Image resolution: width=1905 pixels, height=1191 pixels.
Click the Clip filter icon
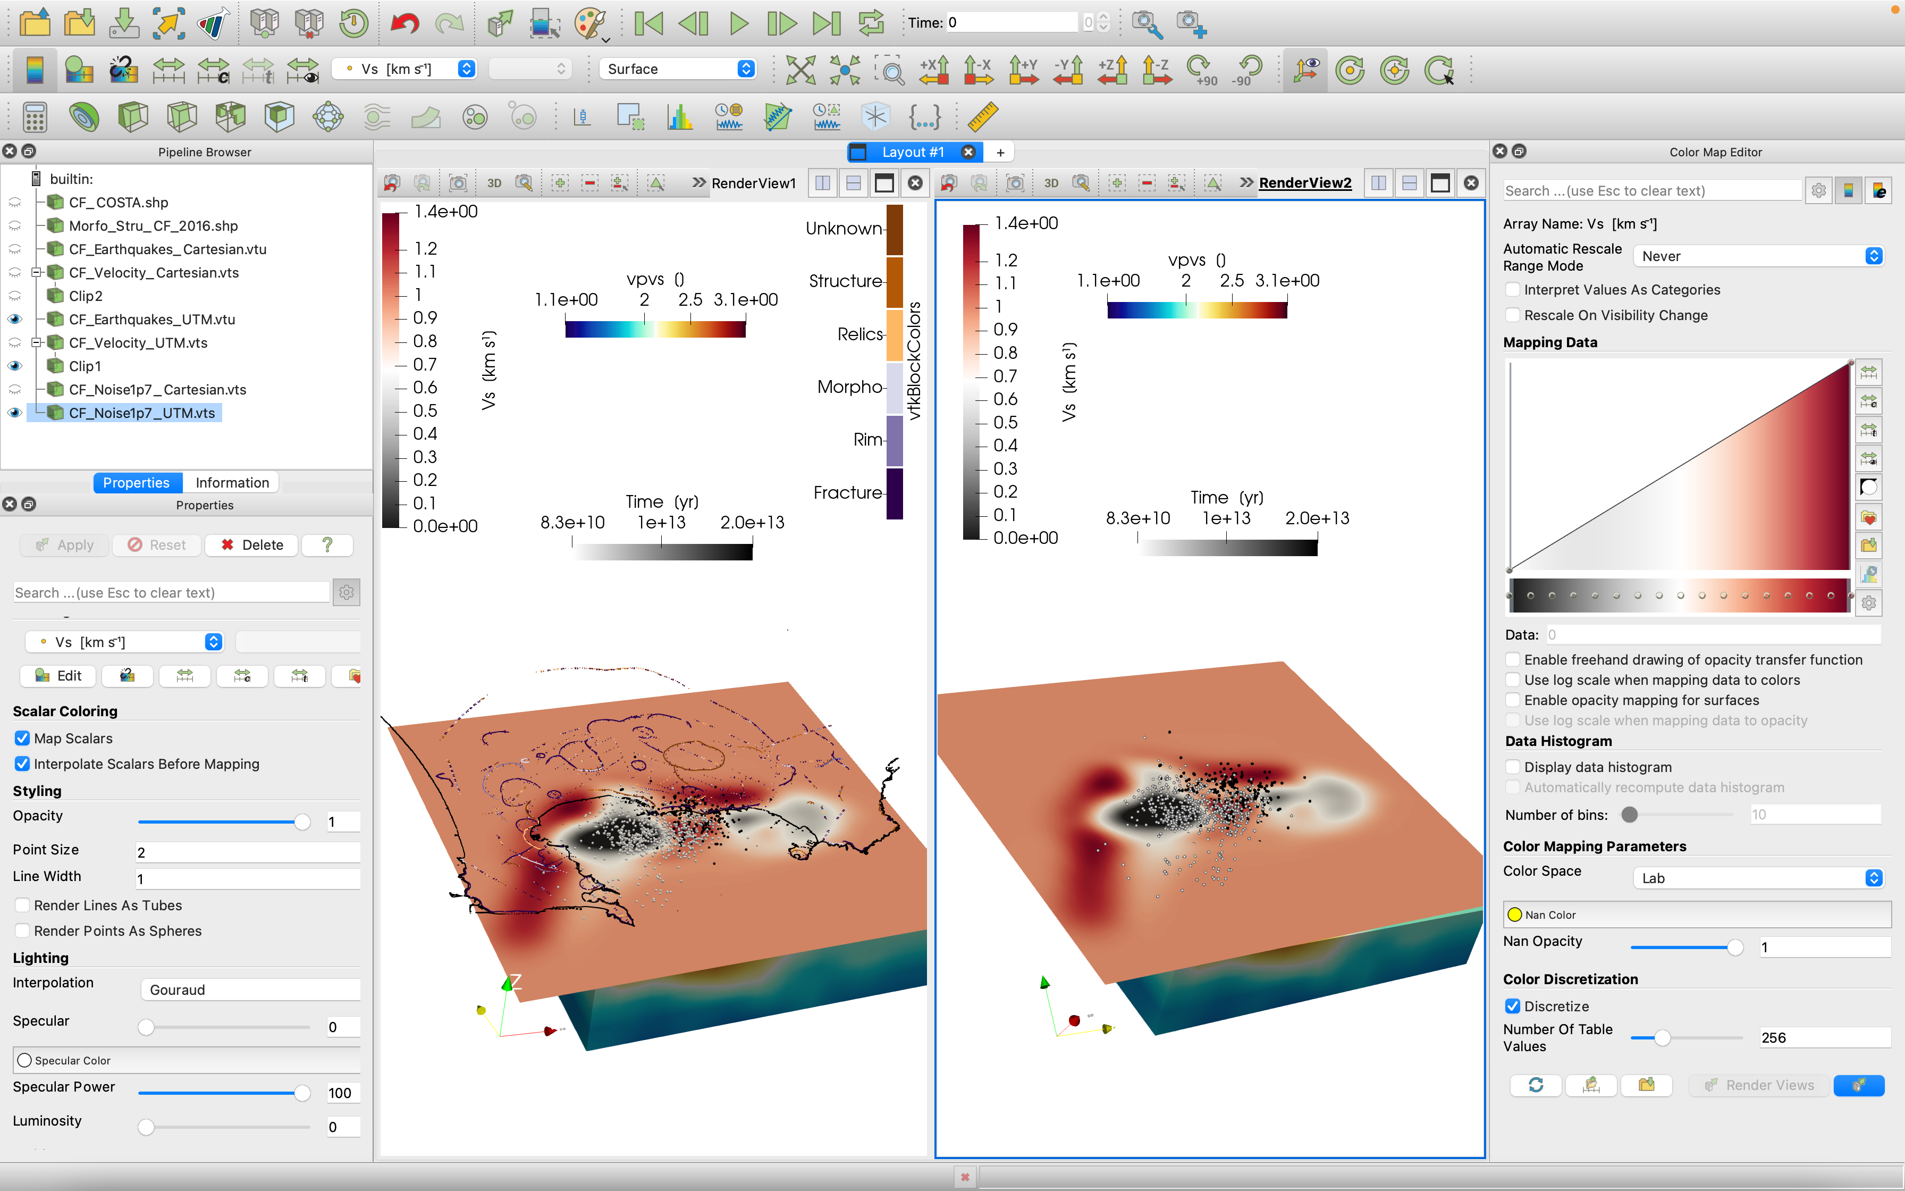[132, 118]
